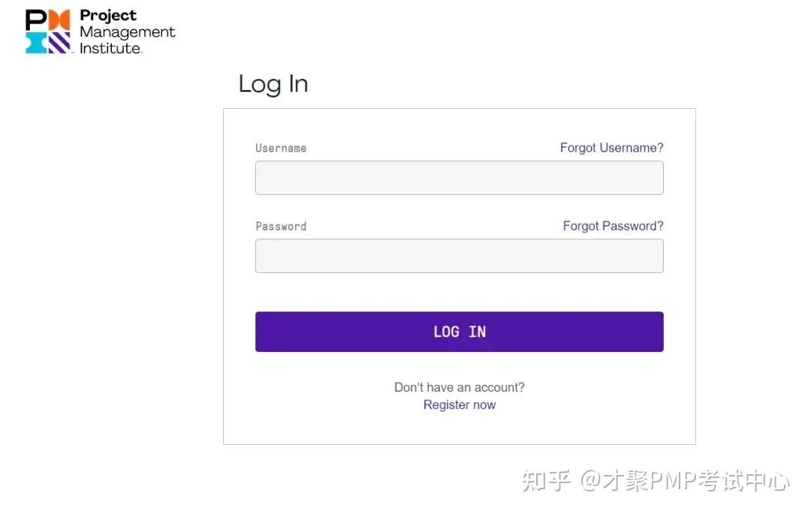Click the orange hourglass in the PMI logo

click(59, 20)
